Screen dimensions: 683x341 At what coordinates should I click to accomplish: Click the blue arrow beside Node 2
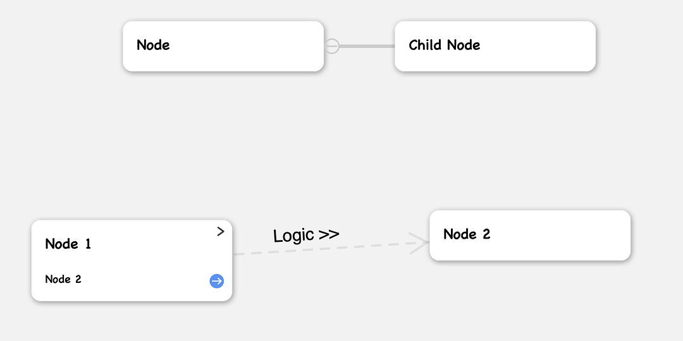pyautogui.click(x=216, y=281)
